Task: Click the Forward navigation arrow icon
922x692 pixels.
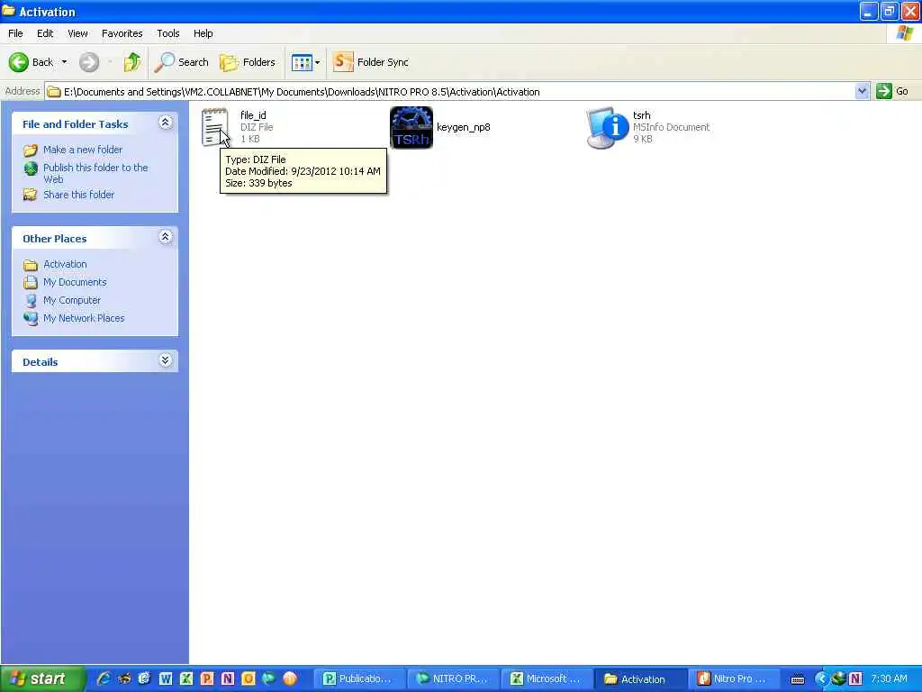Action: [x=89, y=62]
